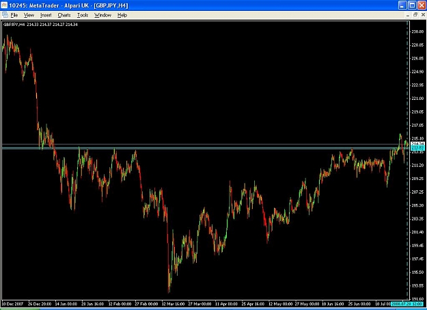The height and width of the screenshot is (310, 427).
Task: Click the 27 May 00:00 time label
Action: pyautogui.click(x=307, y=304)
